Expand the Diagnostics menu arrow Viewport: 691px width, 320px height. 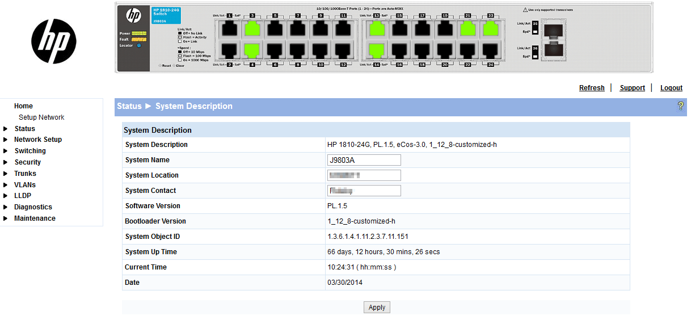point(6,207)
